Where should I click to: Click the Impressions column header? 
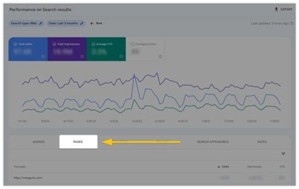pos(254,167)
